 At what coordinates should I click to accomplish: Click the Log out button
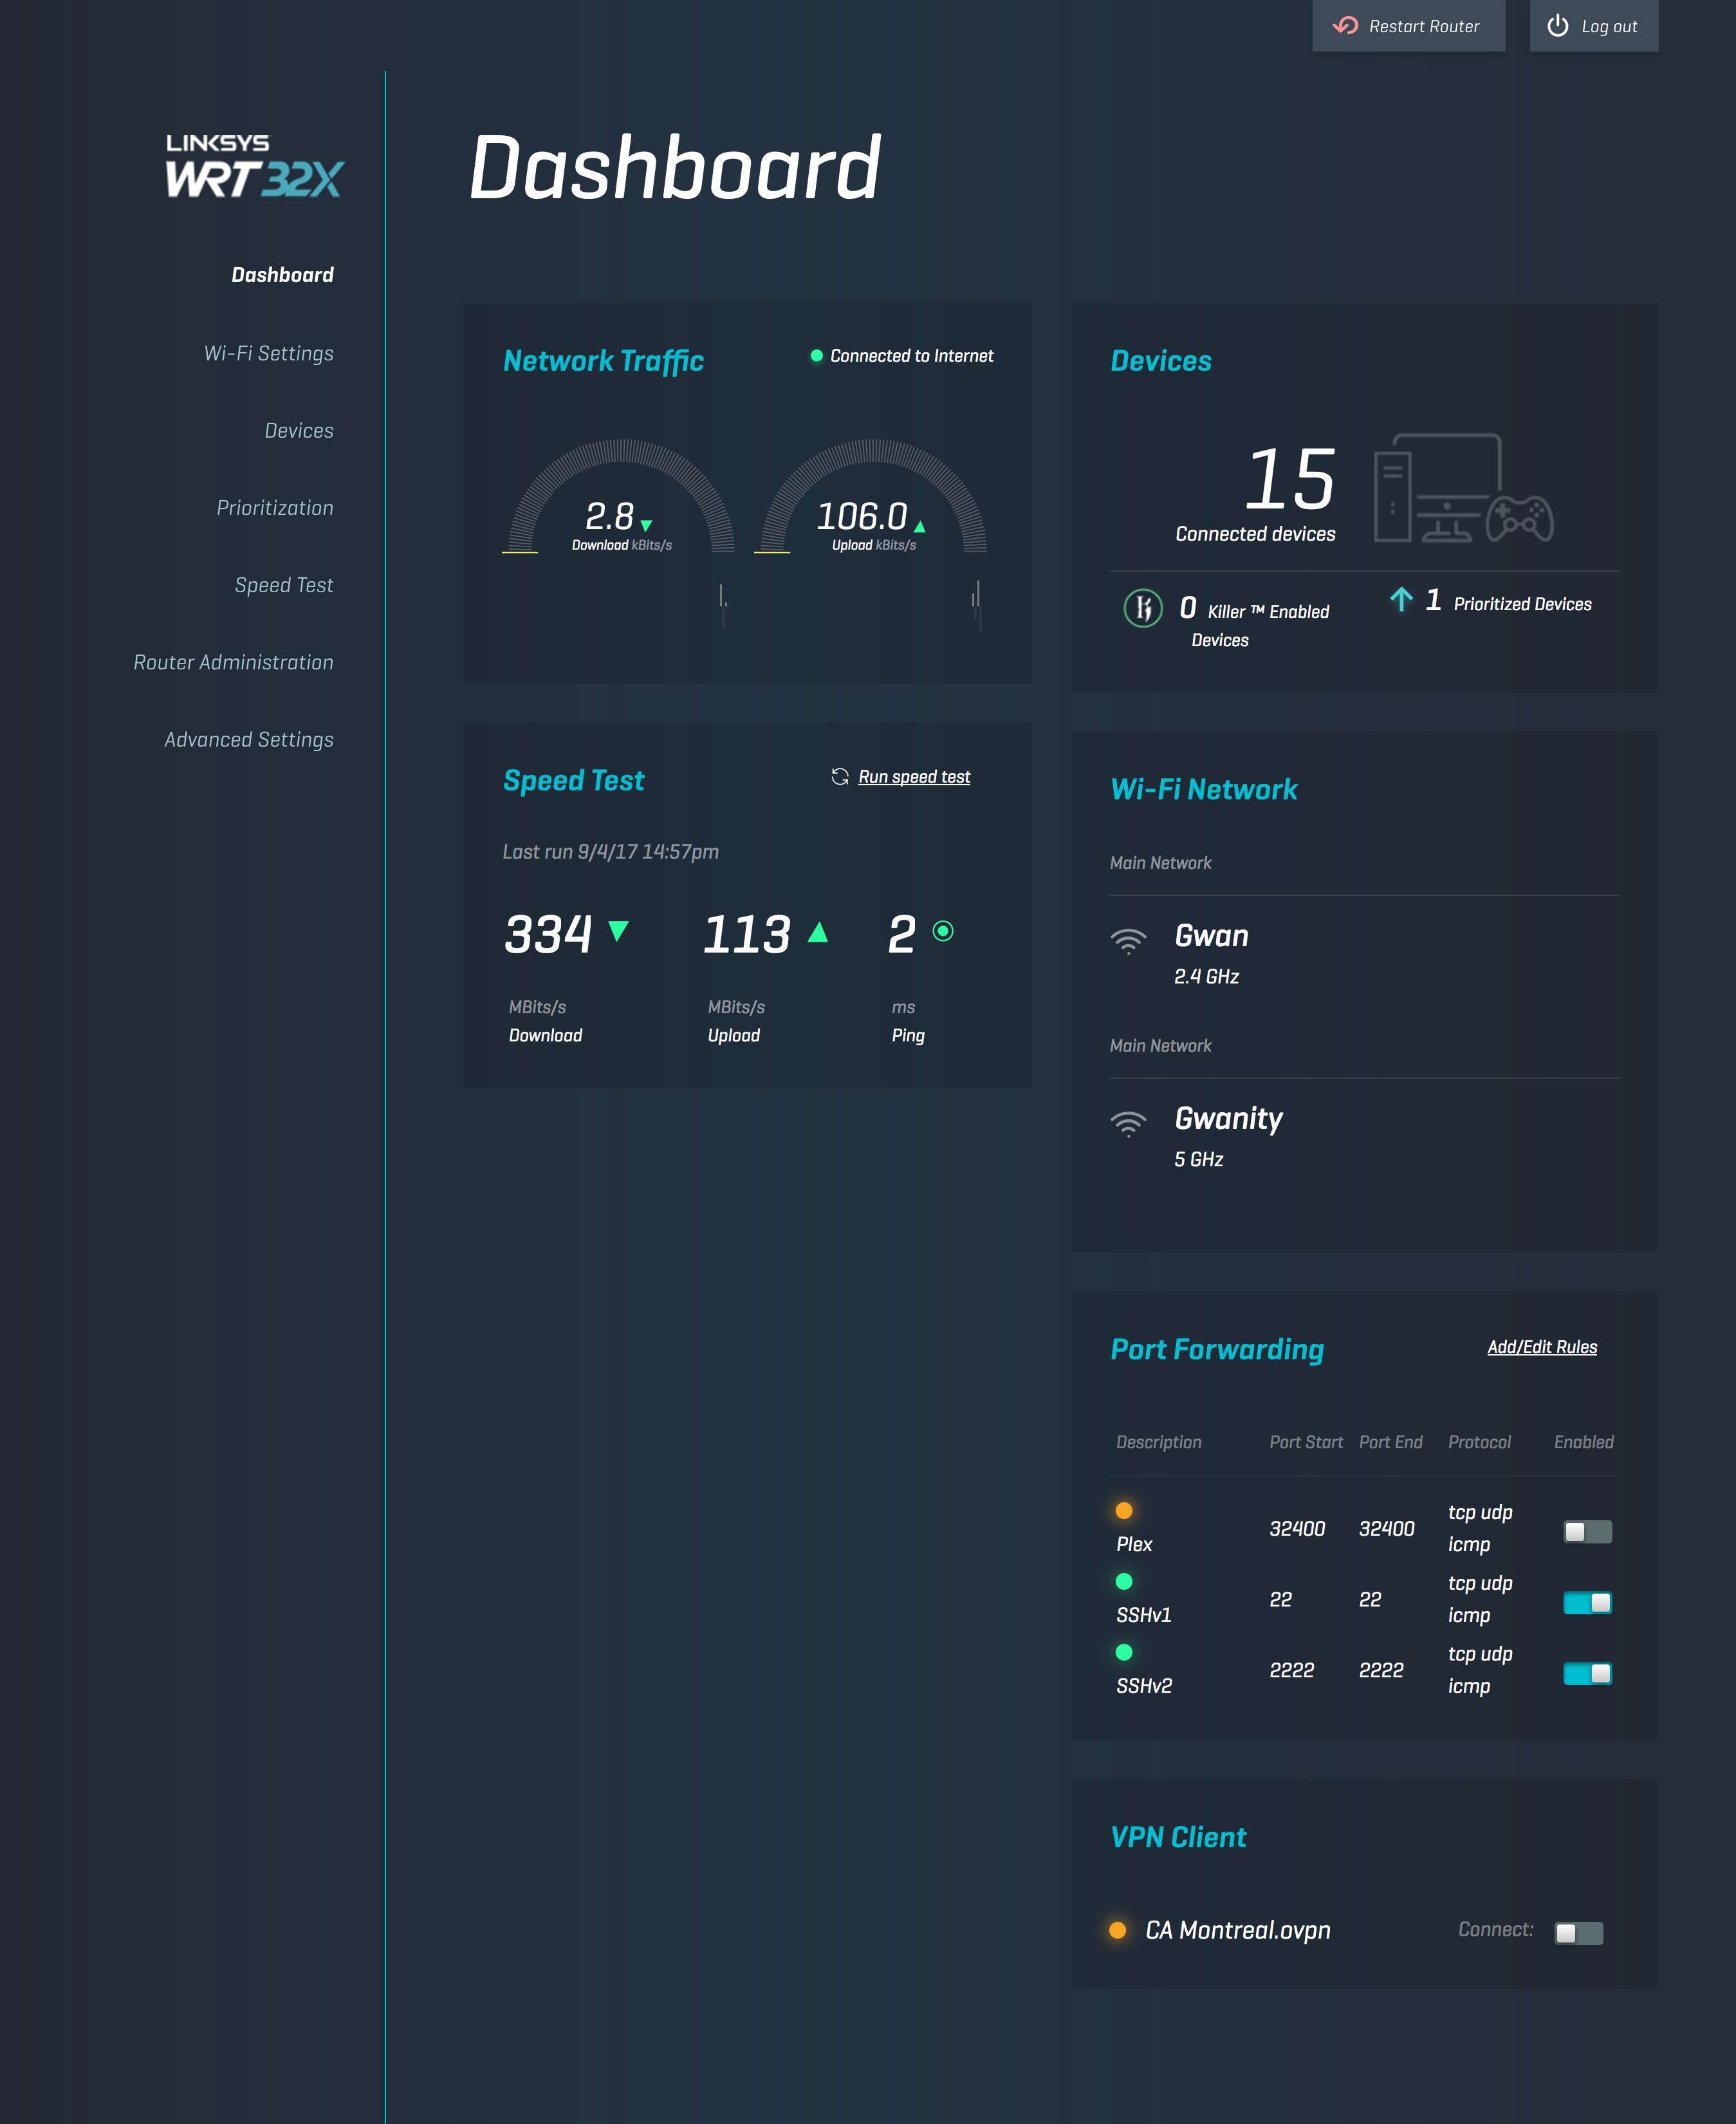pyautogui.click(x=1593, y=26)
